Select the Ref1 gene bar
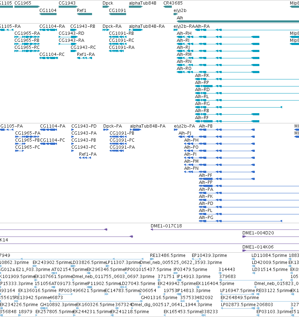Viewport: 299px width, 317px height. click(x=85, y=14)
